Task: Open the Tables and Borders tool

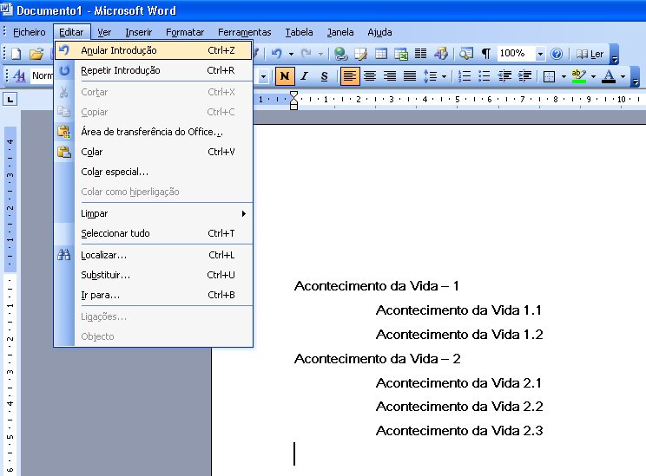Action: click(361, 54)
